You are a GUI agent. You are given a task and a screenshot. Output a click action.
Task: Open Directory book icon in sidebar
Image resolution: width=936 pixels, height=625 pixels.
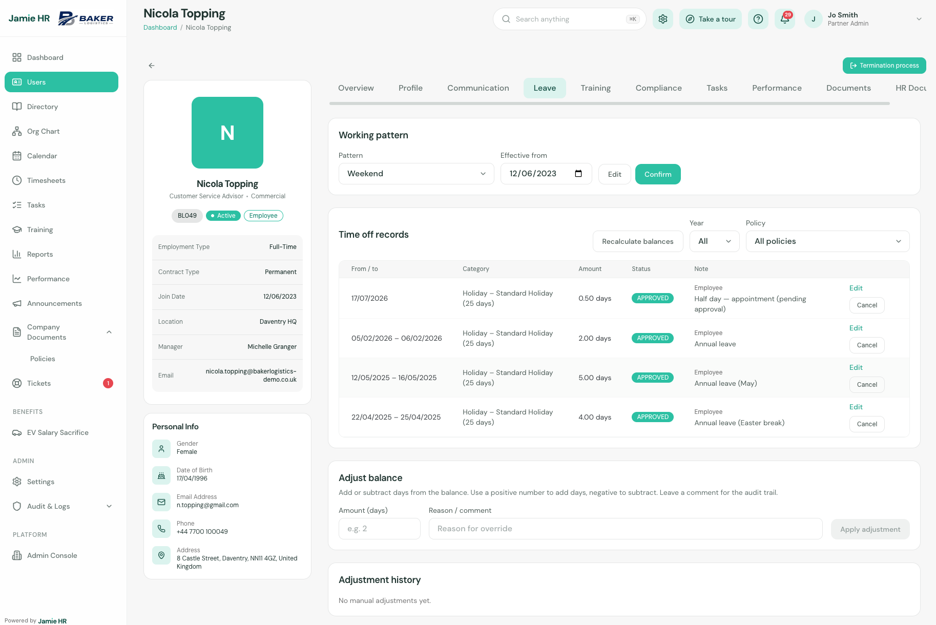(17, 107)
